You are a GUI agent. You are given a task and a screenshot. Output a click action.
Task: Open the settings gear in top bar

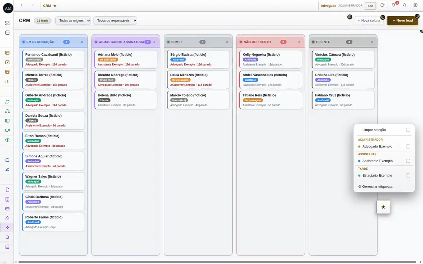[415, 5]
